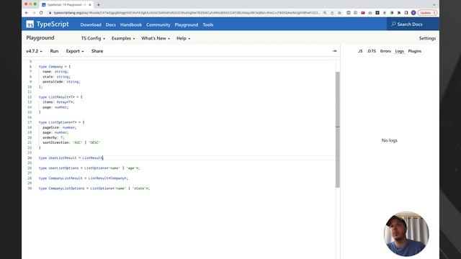Switch to the .JS output tab
Screen dimensions: 461x259
[360, 51]
